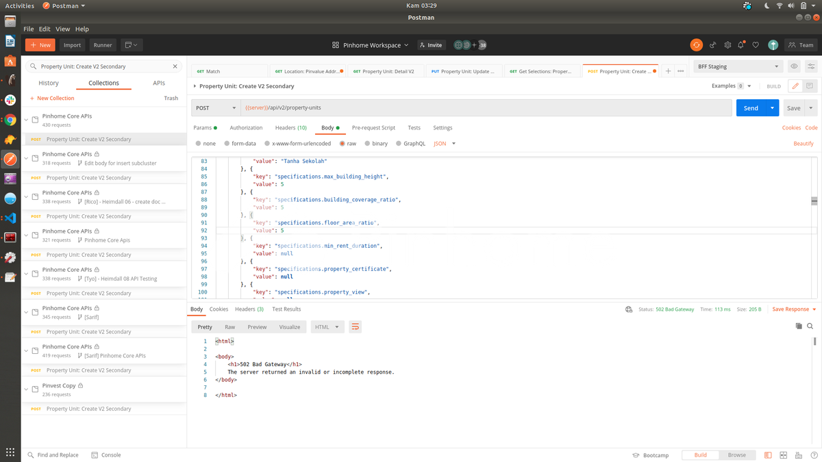The width and height of the screenshot is (822, 462).
Task: Open the manage environments sliders icon
Action: [x=811, y=66]
